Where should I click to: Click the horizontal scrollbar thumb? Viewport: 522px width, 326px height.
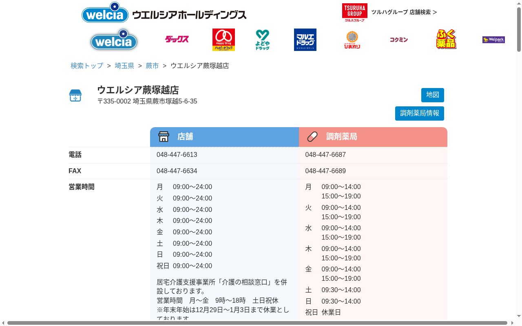coord(257,323)
